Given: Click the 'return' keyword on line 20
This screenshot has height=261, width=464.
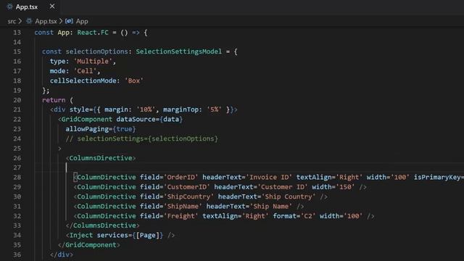Looking at the screenshot, I should (54, 100).
